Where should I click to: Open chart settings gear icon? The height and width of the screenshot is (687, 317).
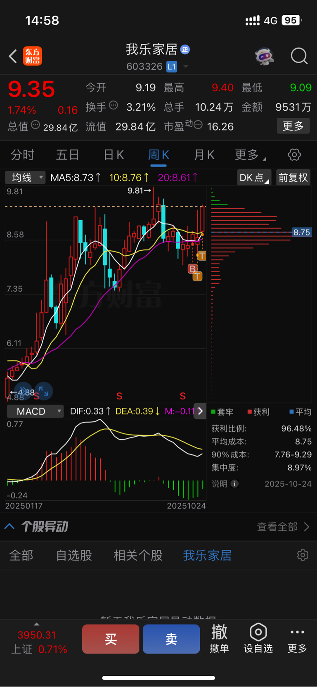coord(294,155)
